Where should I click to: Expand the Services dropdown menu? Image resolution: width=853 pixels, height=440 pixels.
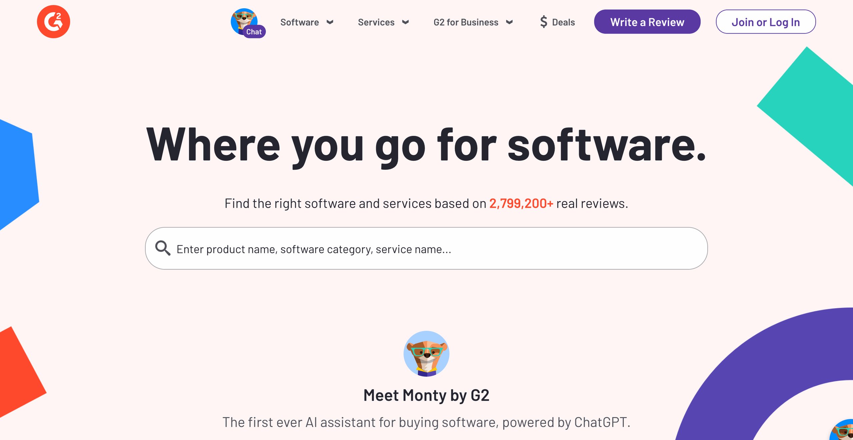pos(383,22)
